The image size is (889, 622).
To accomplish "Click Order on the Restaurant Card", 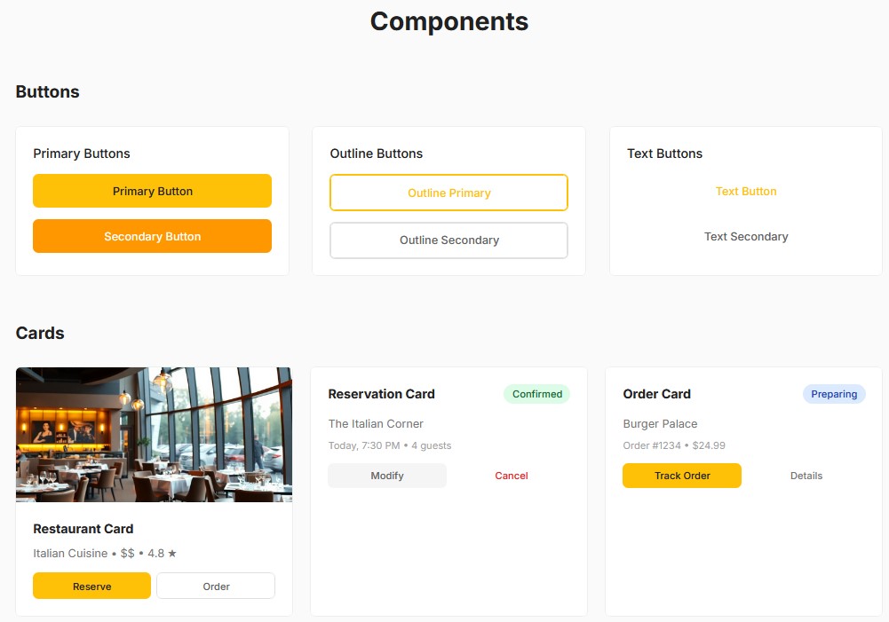I will pyautogui.click(x=216, y=587).
